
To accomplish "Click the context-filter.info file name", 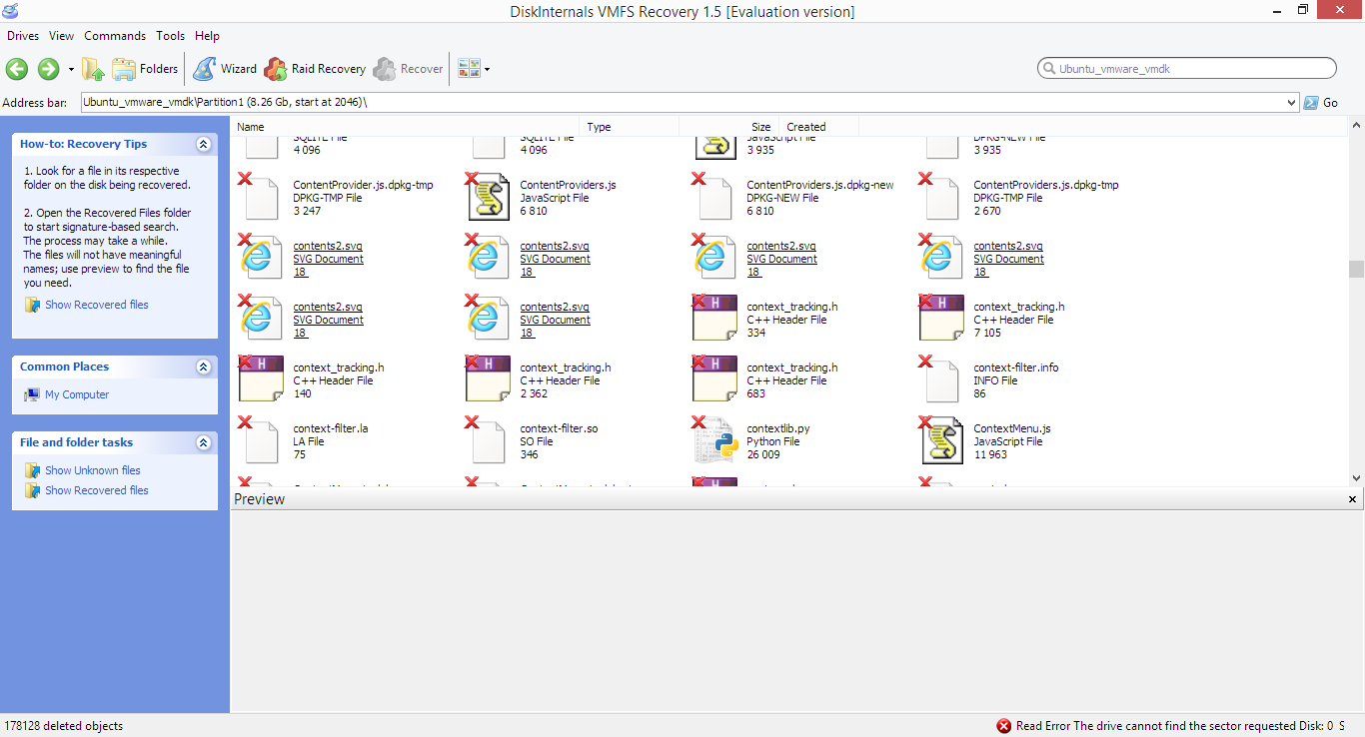I will (x=1016, y=368).
